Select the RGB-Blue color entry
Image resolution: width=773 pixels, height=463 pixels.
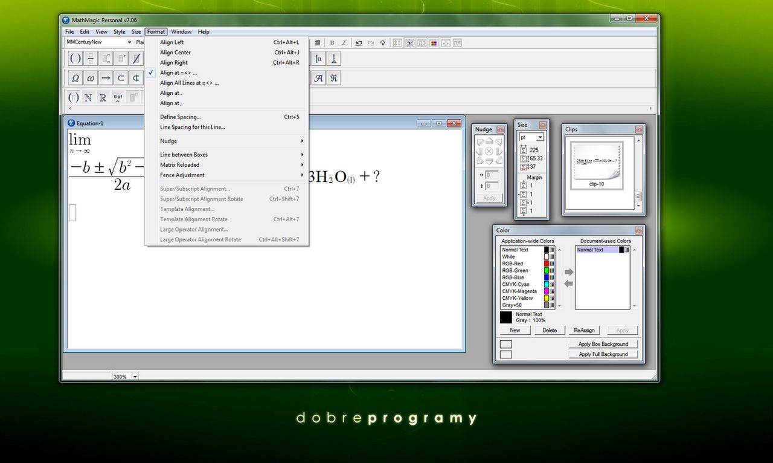528,277
